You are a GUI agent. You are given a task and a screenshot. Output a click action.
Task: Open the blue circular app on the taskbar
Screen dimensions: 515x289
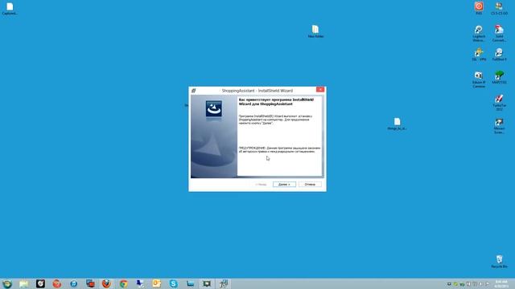(x=73, y=283)
